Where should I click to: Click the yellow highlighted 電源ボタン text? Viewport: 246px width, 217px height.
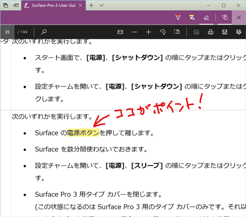pos(83,133)
